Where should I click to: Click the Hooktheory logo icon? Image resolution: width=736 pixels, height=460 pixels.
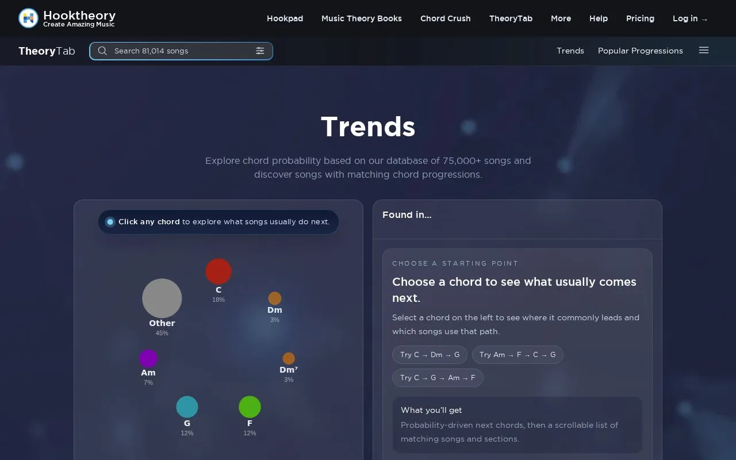point(28,18)
